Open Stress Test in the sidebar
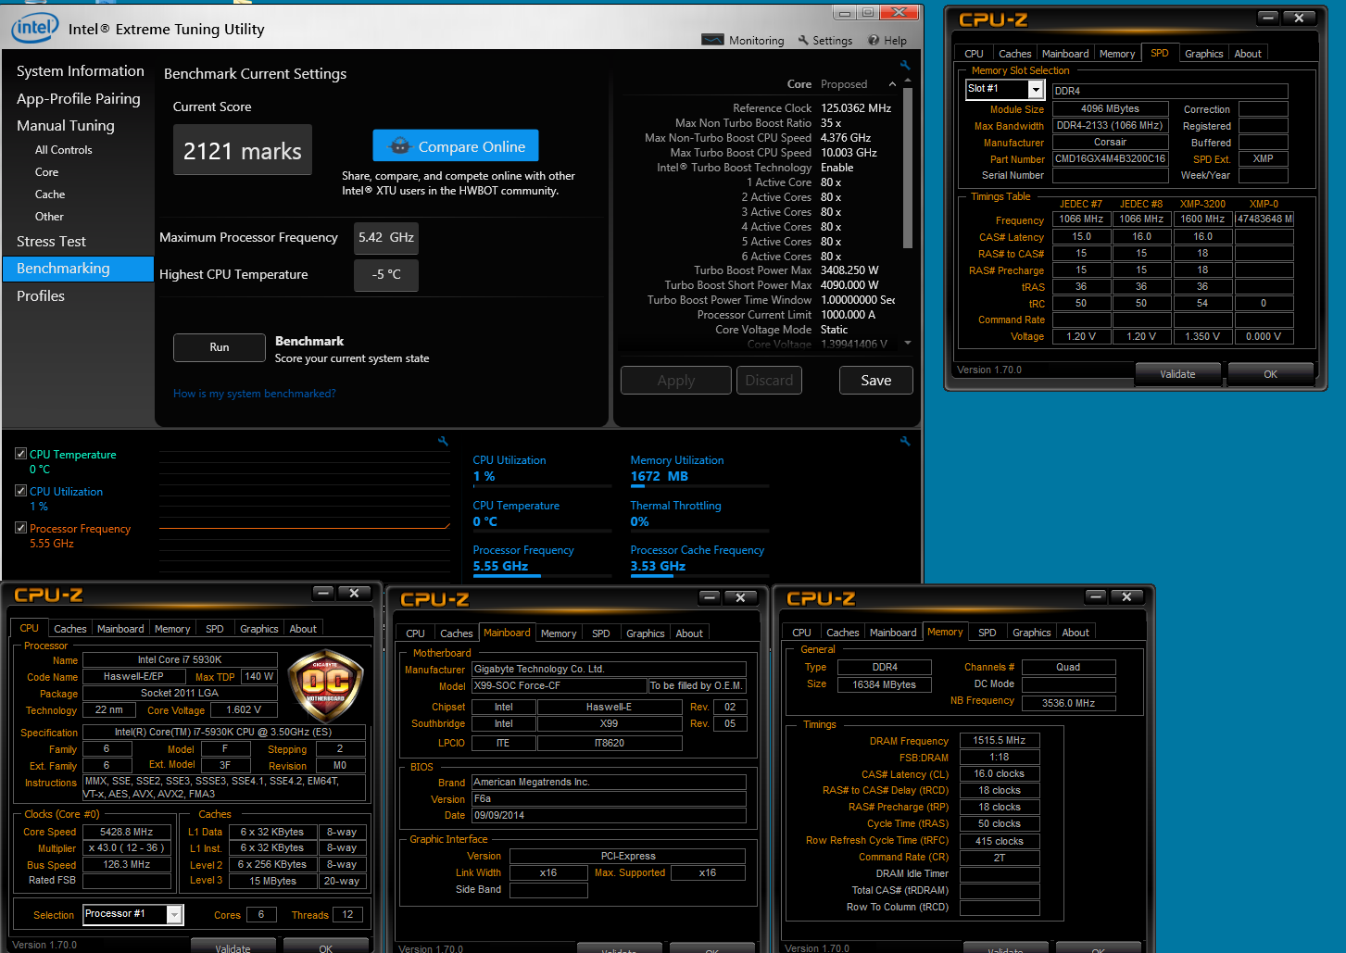1346x953 pixels. click(x=51, y=241)
